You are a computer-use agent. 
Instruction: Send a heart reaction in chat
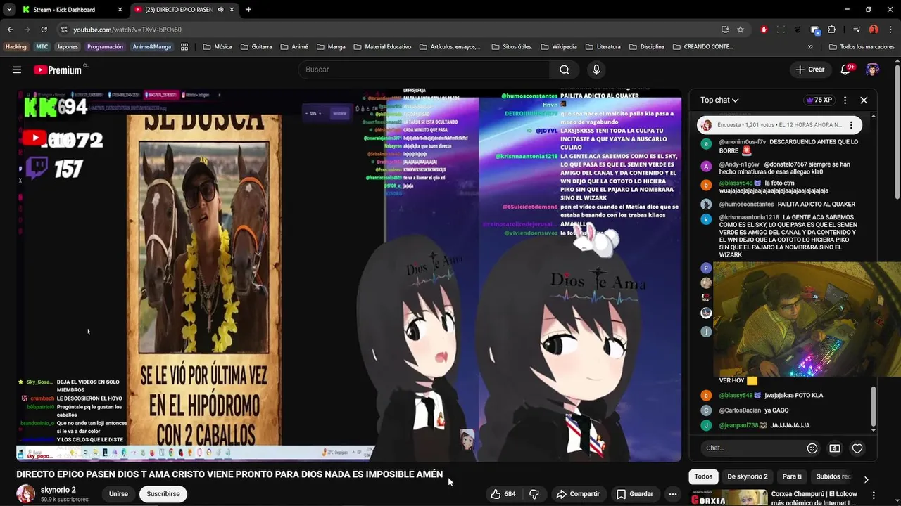click(857, 448)
